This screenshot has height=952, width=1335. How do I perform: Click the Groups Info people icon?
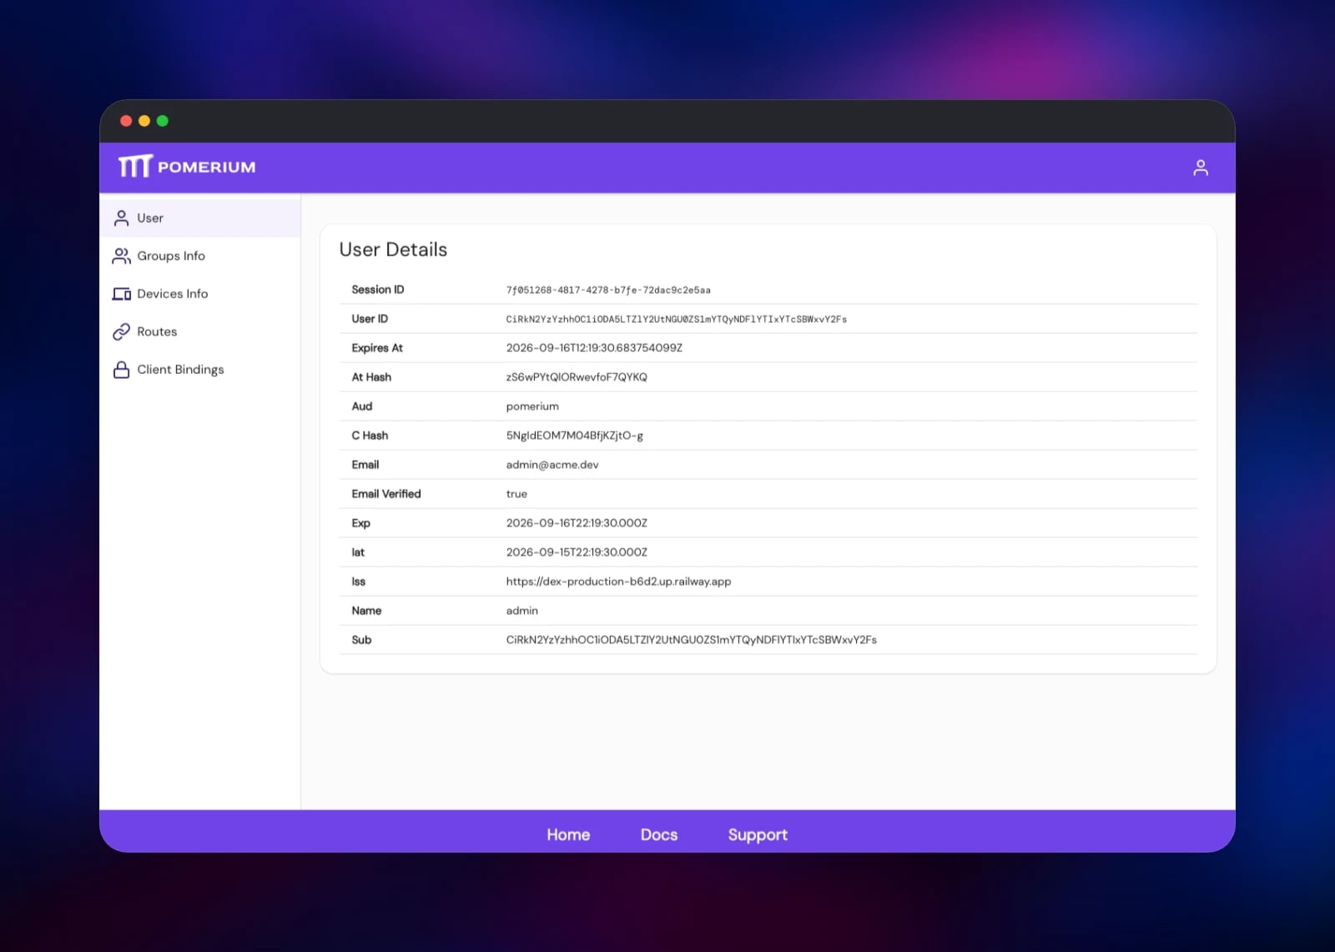click(x=122, y=256)
